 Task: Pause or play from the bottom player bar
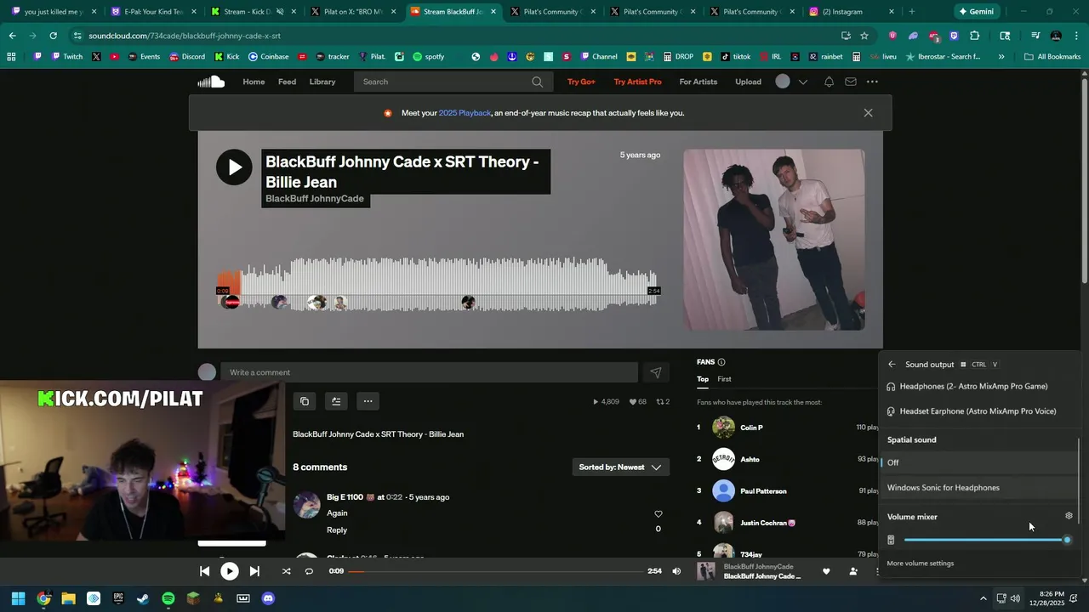coord(230,571)
